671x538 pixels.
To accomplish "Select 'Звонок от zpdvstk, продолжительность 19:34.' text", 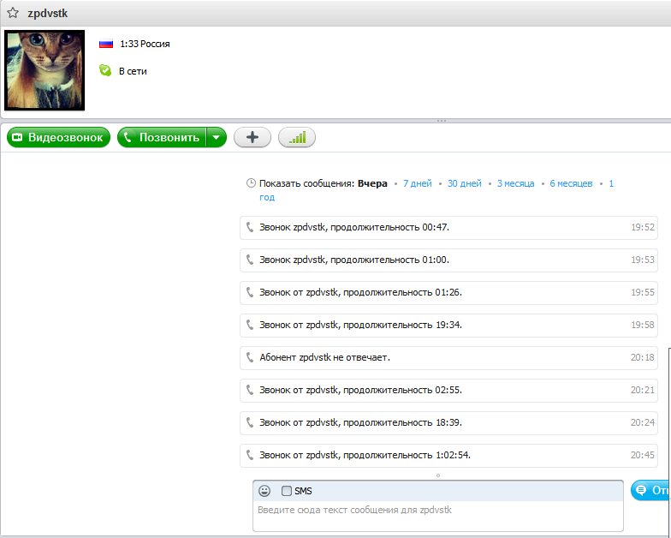I will tap(361, 325).
